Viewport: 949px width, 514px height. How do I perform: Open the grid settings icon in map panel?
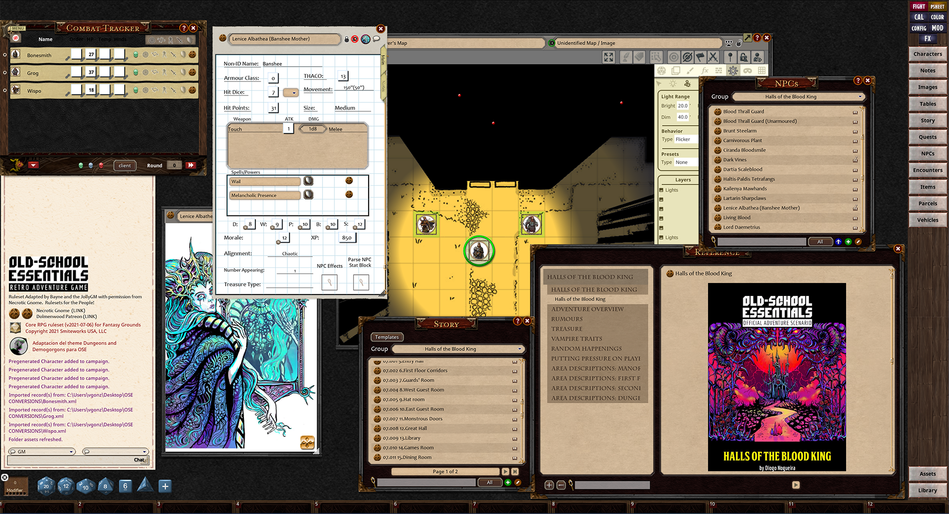[762, 71]
